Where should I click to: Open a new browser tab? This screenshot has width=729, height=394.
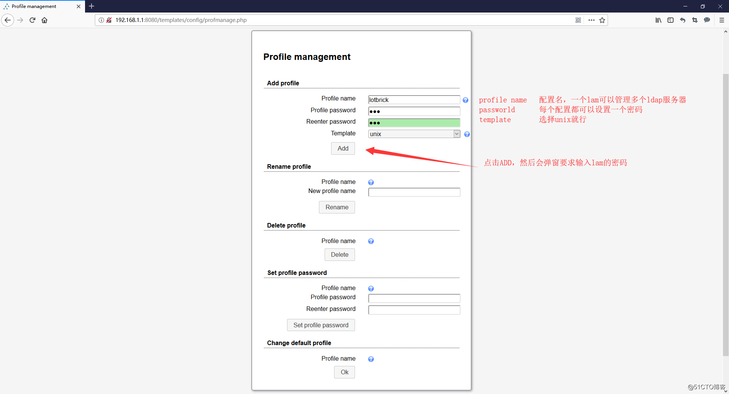pos(92,6)
